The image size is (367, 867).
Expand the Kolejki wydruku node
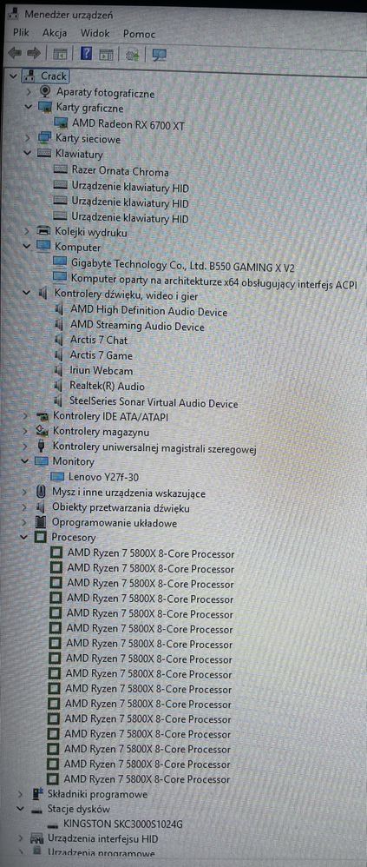(x=27, y=232)
